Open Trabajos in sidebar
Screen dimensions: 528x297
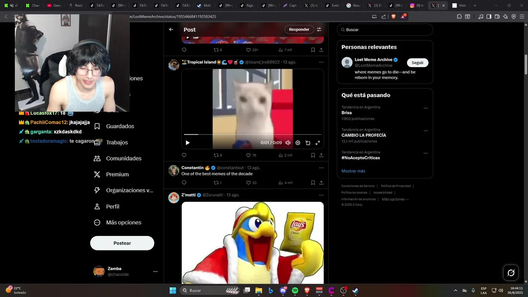coord(111,142)
